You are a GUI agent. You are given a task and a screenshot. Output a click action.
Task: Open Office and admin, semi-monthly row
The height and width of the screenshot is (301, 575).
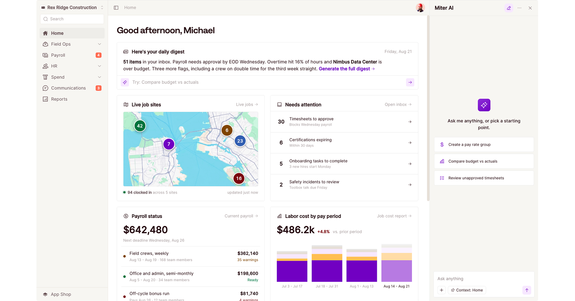click(x=190, y=277)
